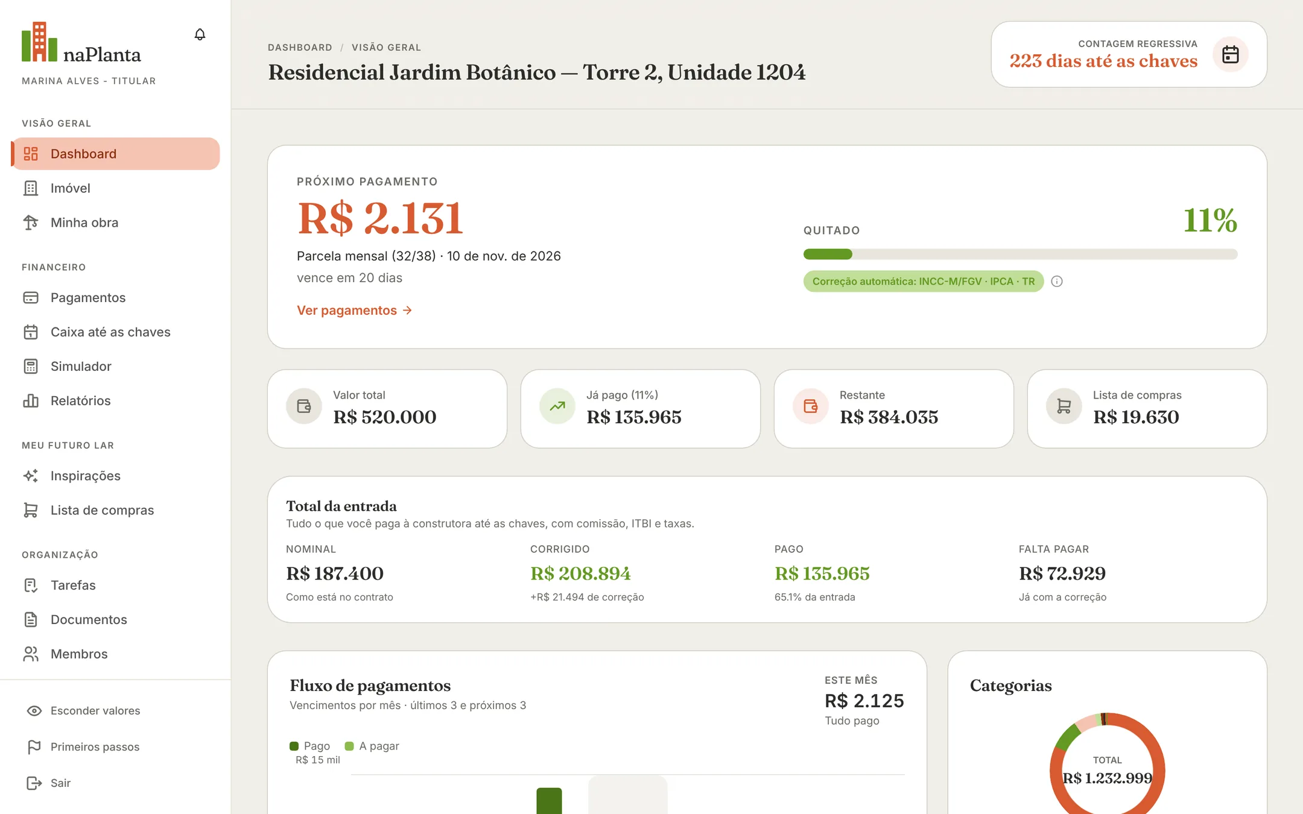Screen dimensions: 1303x814
Task: Click the R$ 2.125 Este mês amount
Action: click(864, 701)
